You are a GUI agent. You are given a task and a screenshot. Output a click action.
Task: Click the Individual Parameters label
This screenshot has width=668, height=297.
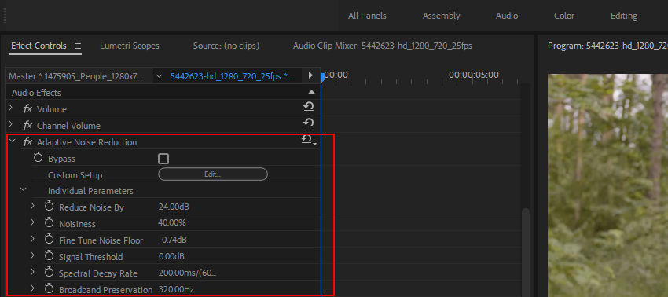90,191
